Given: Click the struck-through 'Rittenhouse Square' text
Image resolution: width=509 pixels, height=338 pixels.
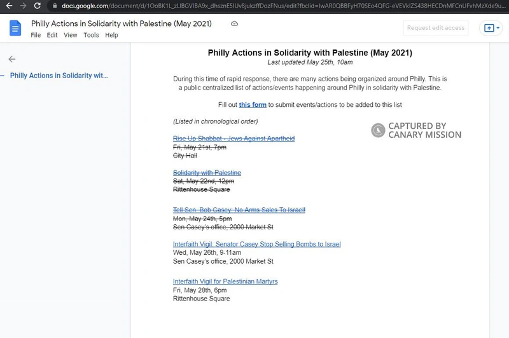Looking at the screenshot, I should click(201, 189).
